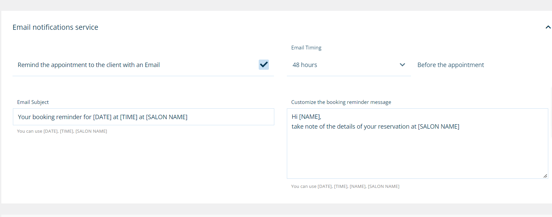
Task: Click into the Email Subject field
Action: pyautogui.click(x=143, y=117)
